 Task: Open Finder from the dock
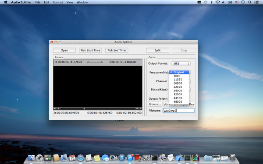(x=32, y=158)
